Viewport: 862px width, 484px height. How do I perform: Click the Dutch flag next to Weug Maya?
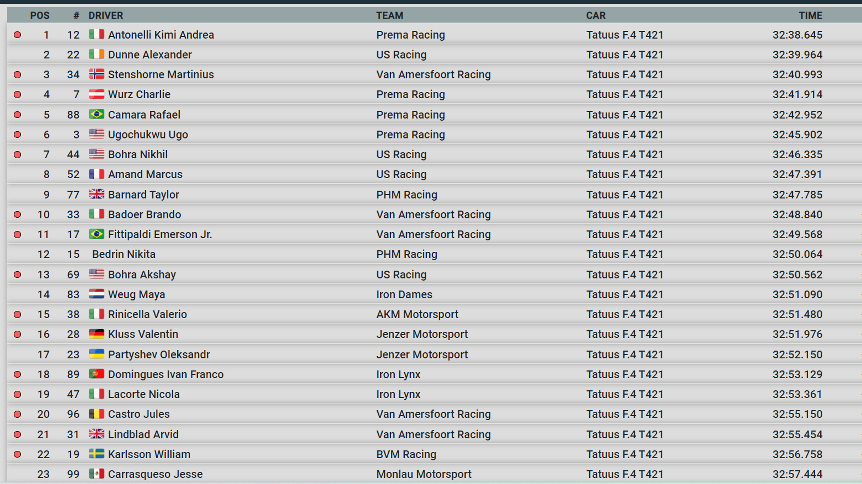(97, 294)
